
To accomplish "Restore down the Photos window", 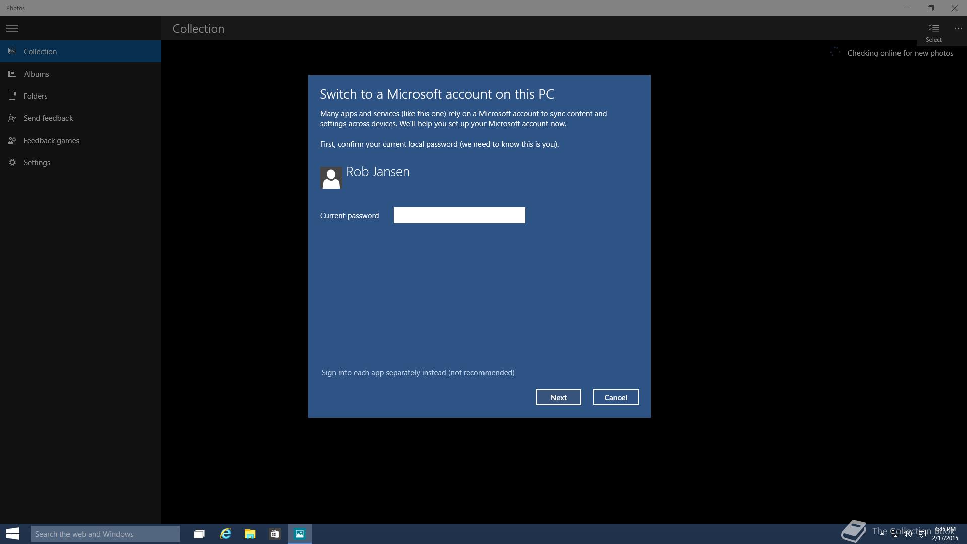I will point(930,8).
